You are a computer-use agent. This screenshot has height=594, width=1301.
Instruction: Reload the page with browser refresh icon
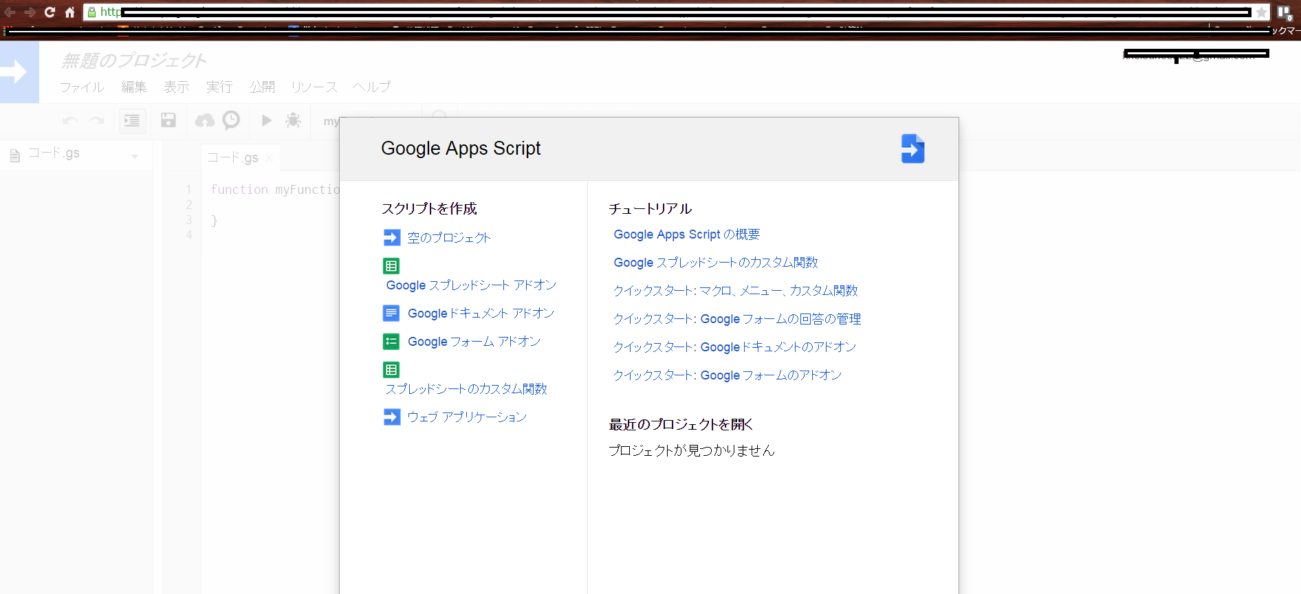tap(50, 12)
